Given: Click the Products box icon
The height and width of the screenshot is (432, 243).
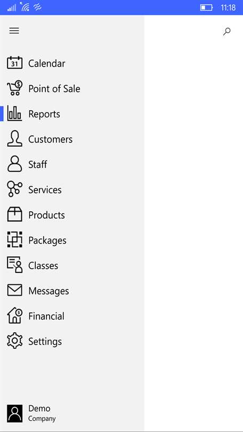Looking at the screenshot, I should pos(14,214).
